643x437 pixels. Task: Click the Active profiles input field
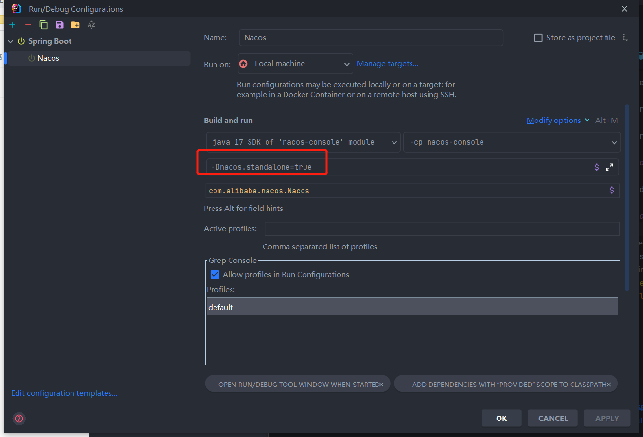coord(442,229)
